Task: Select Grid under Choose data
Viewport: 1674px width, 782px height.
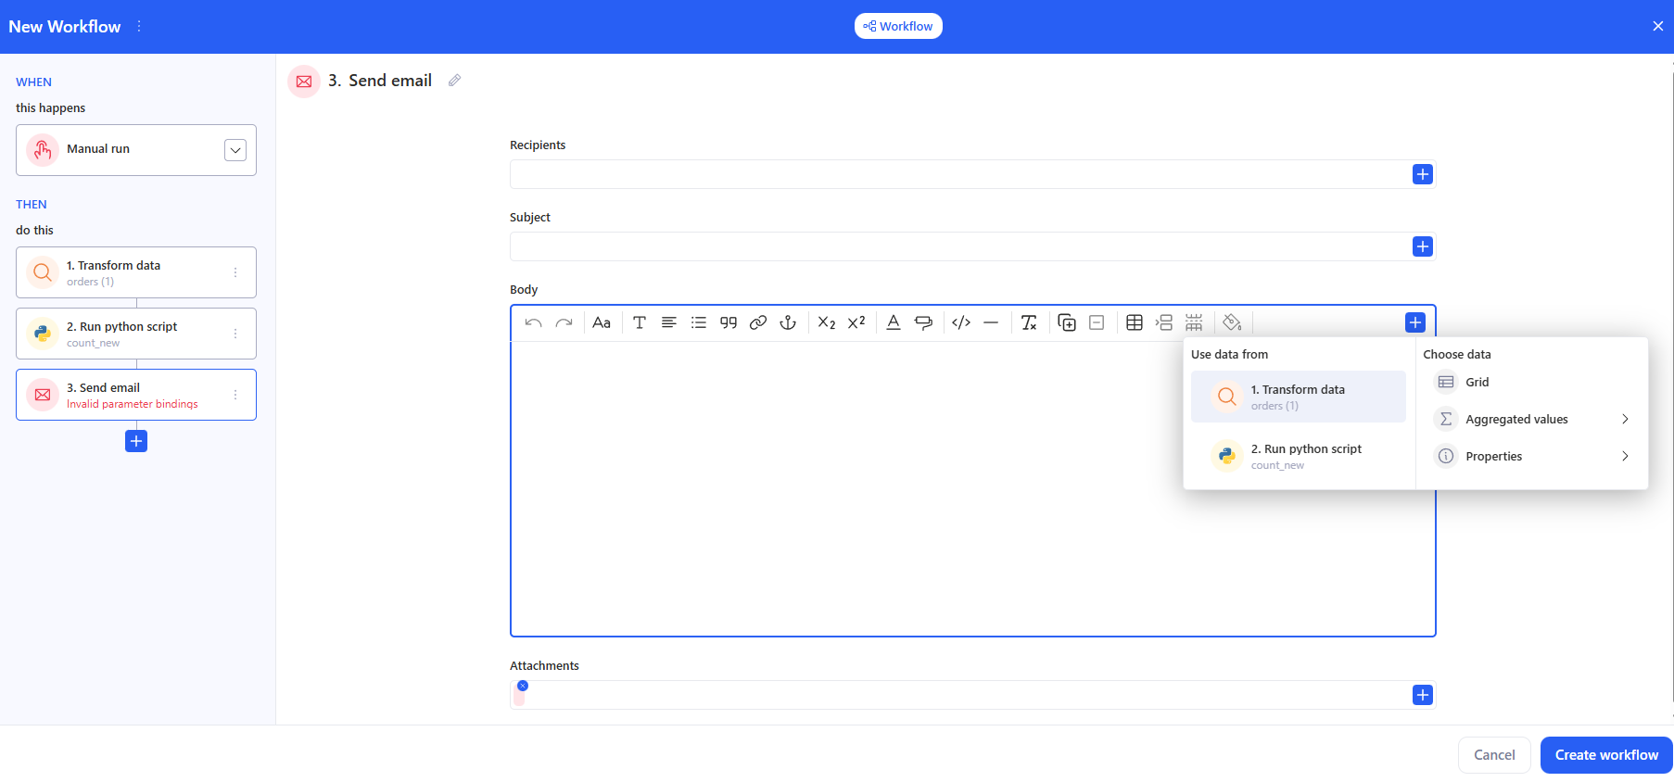Action: pyautogui.click(x=1477, y=382)
